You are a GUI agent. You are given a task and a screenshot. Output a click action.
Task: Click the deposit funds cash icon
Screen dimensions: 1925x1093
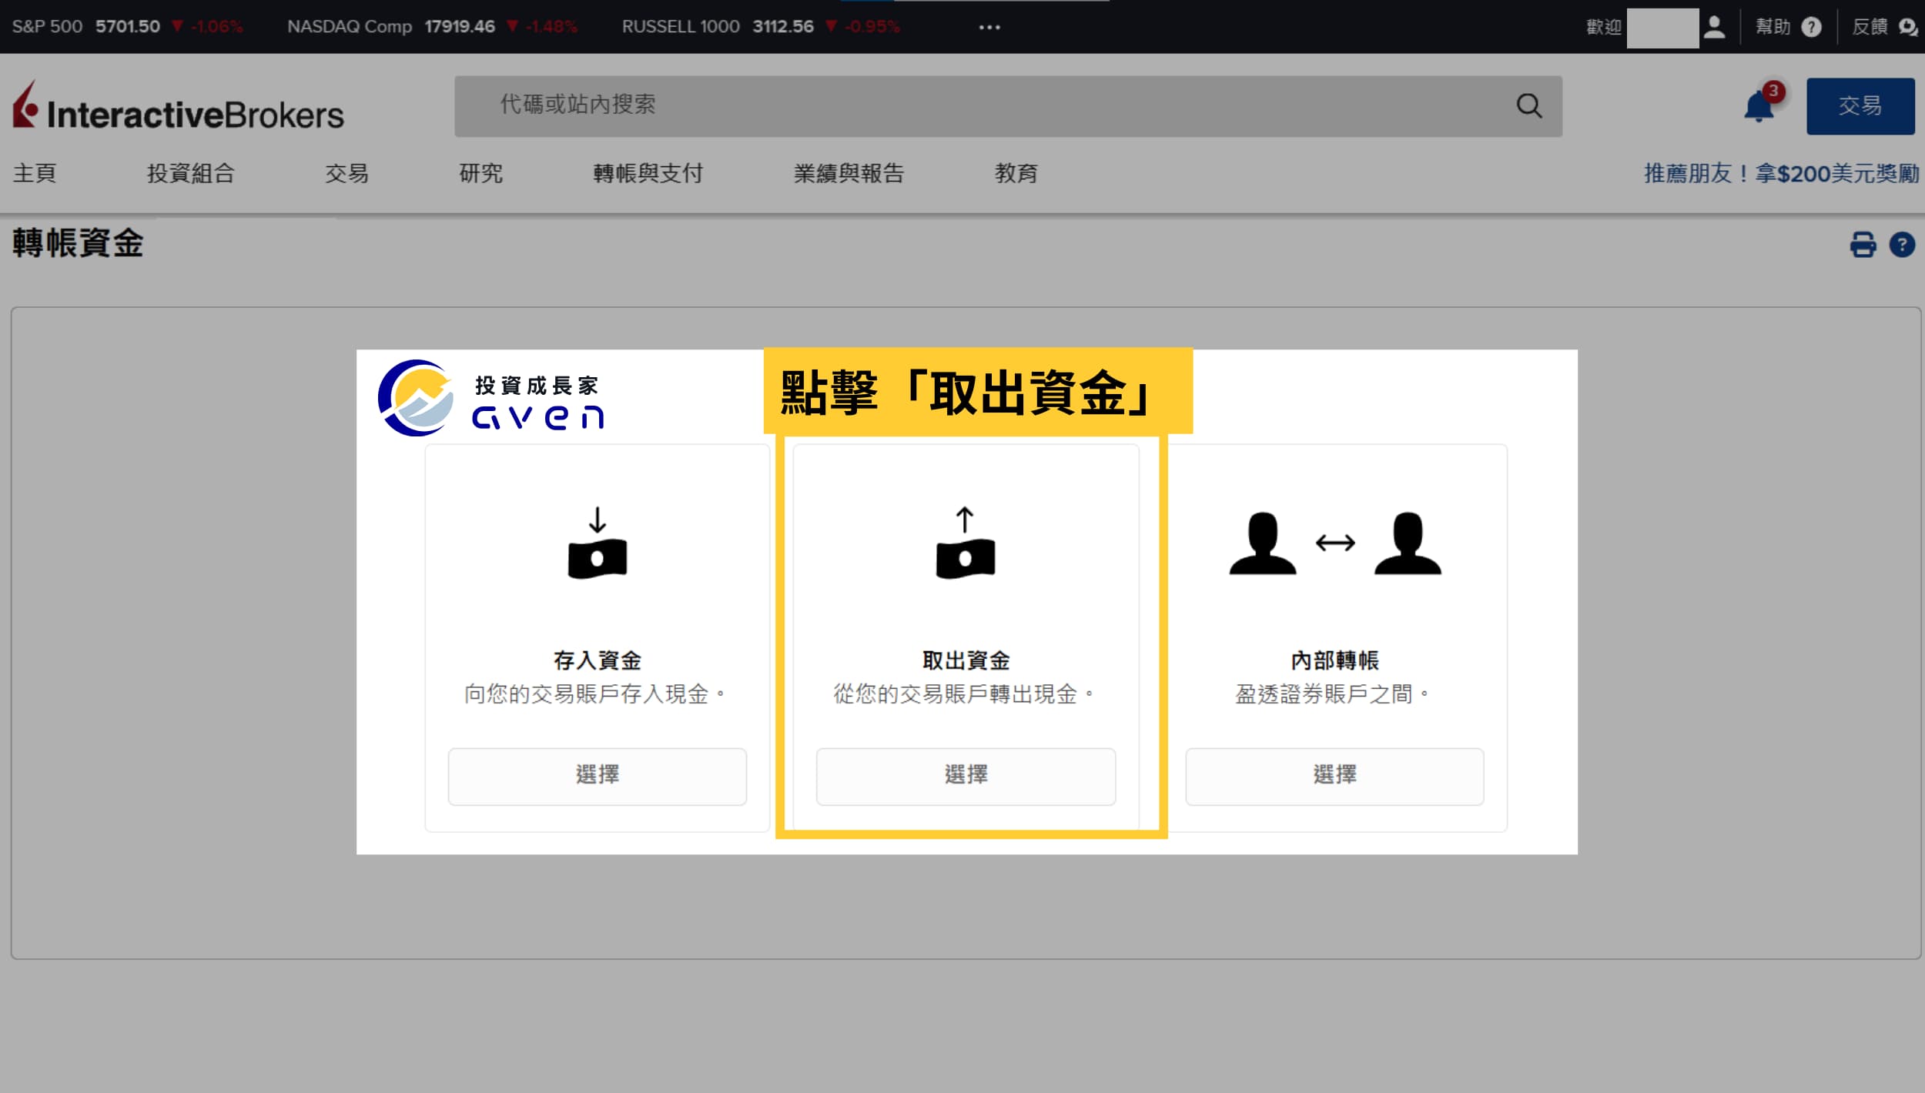click(597, 543)
